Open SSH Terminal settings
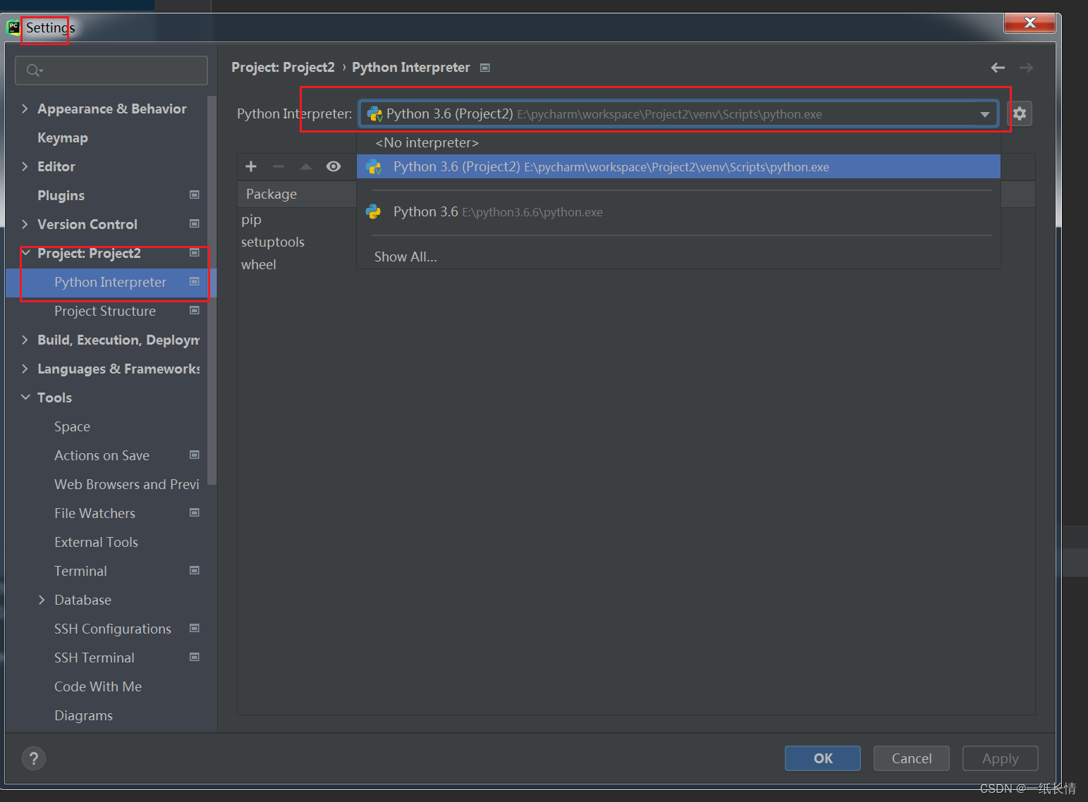This screenshot has height=802, width=1088. 94,658
